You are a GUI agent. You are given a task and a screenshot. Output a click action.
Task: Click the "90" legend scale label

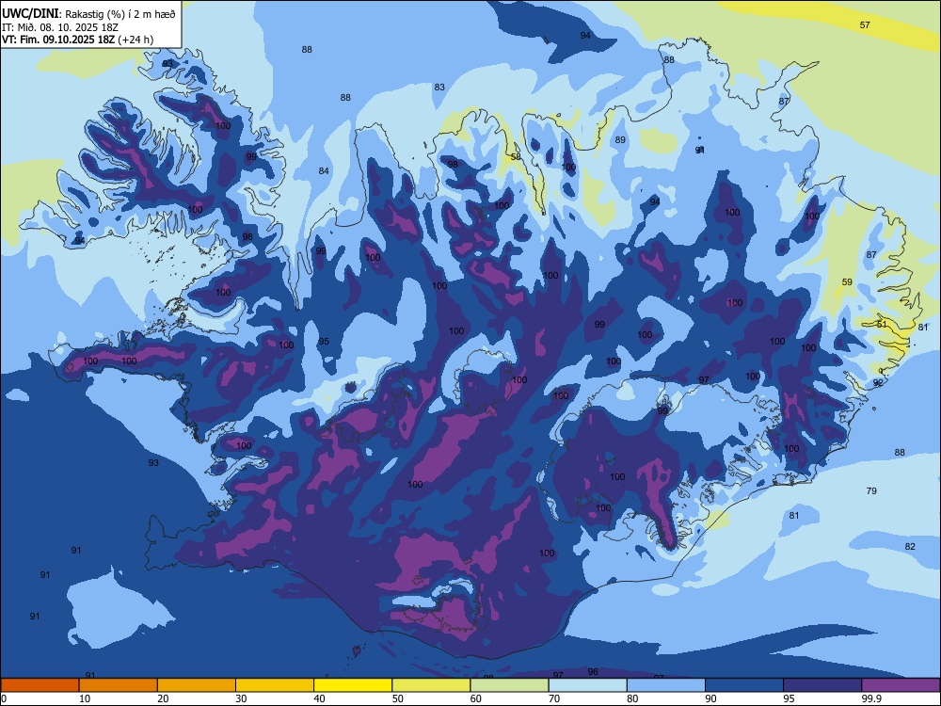click(x=711, y=698)
